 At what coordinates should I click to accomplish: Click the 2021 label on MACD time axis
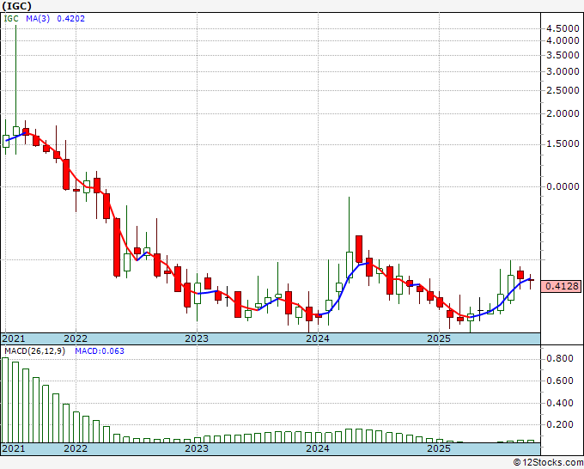[14, 448]
